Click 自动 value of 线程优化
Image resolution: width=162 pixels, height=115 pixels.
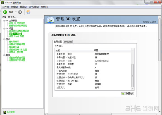(x=97, y=87)
